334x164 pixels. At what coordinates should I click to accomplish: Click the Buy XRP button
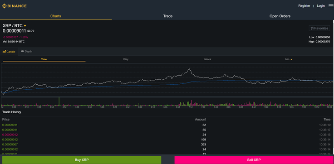[x=82, y=160]
